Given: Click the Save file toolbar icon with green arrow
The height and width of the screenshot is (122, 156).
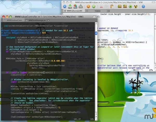Looking at the screenshot, I should pos(70,6).
